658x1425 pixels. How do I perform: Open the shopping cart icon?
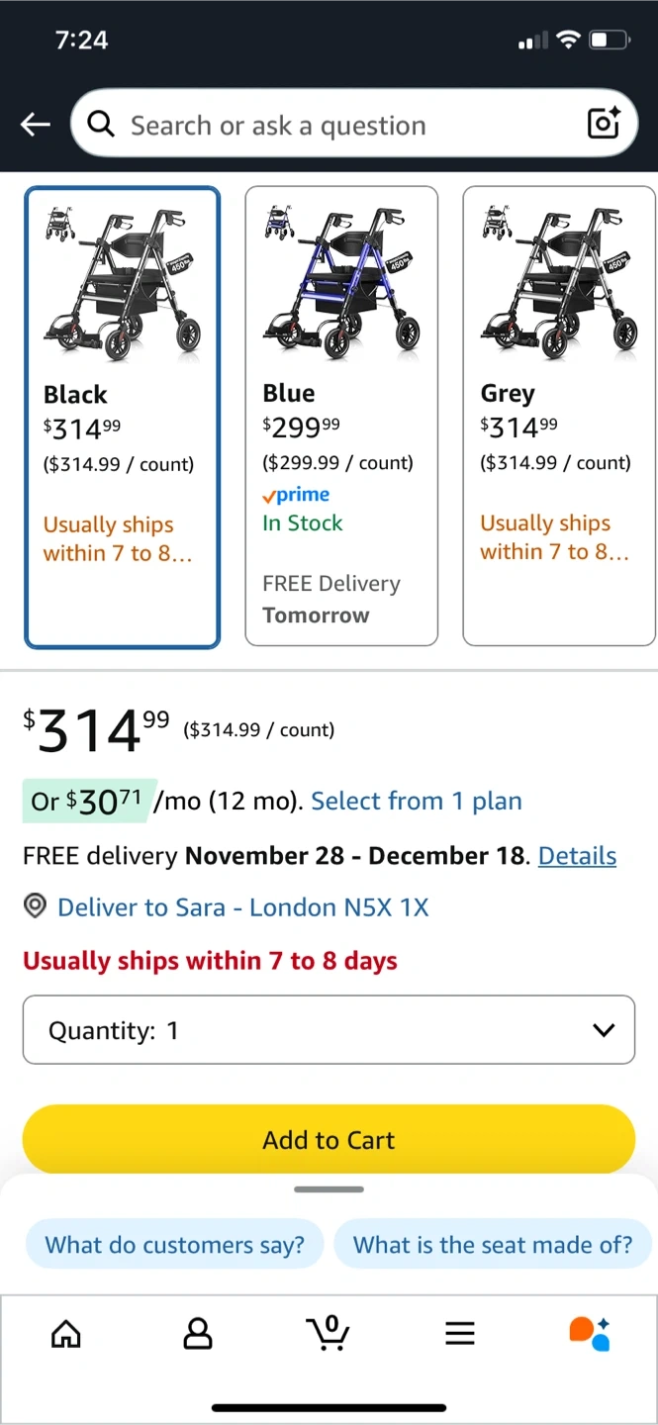pos(329,1332)
